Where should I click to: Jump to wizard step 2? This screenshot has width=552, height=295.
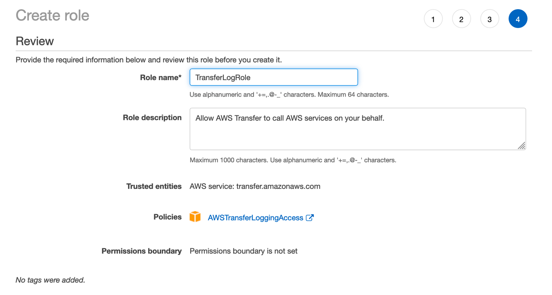click(x=461, y=18)
